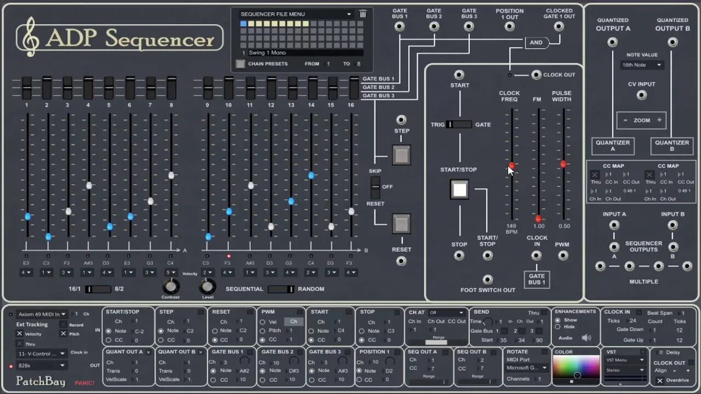Close the Quant Out A module
The image size is (701, 394).
[148, 352]
